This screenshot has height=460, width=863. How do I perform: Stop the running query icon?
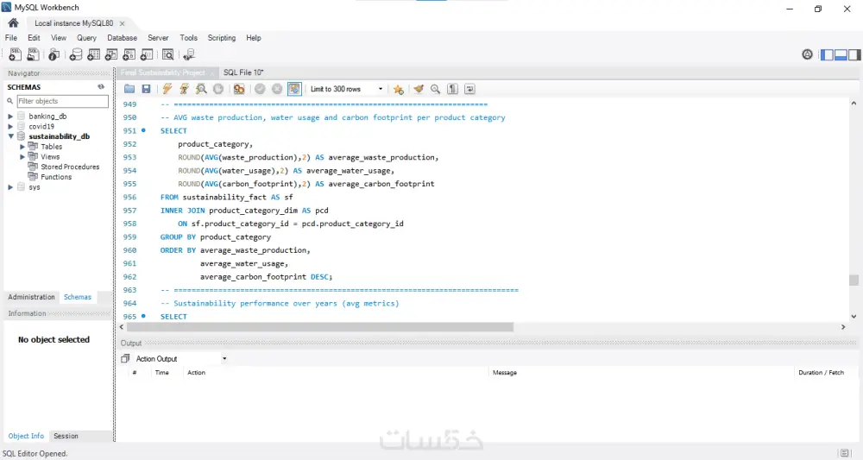[218, 89]
